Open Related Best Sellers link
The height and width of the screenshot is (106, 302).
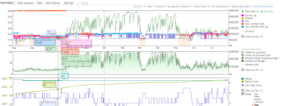tap(241, 6)
